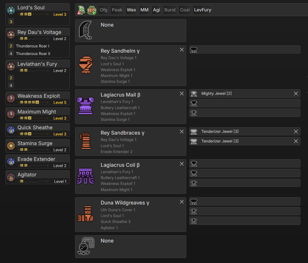Click the Agitator level bar
This screenshot has width=308, height=263.
(x=33, y=181)
